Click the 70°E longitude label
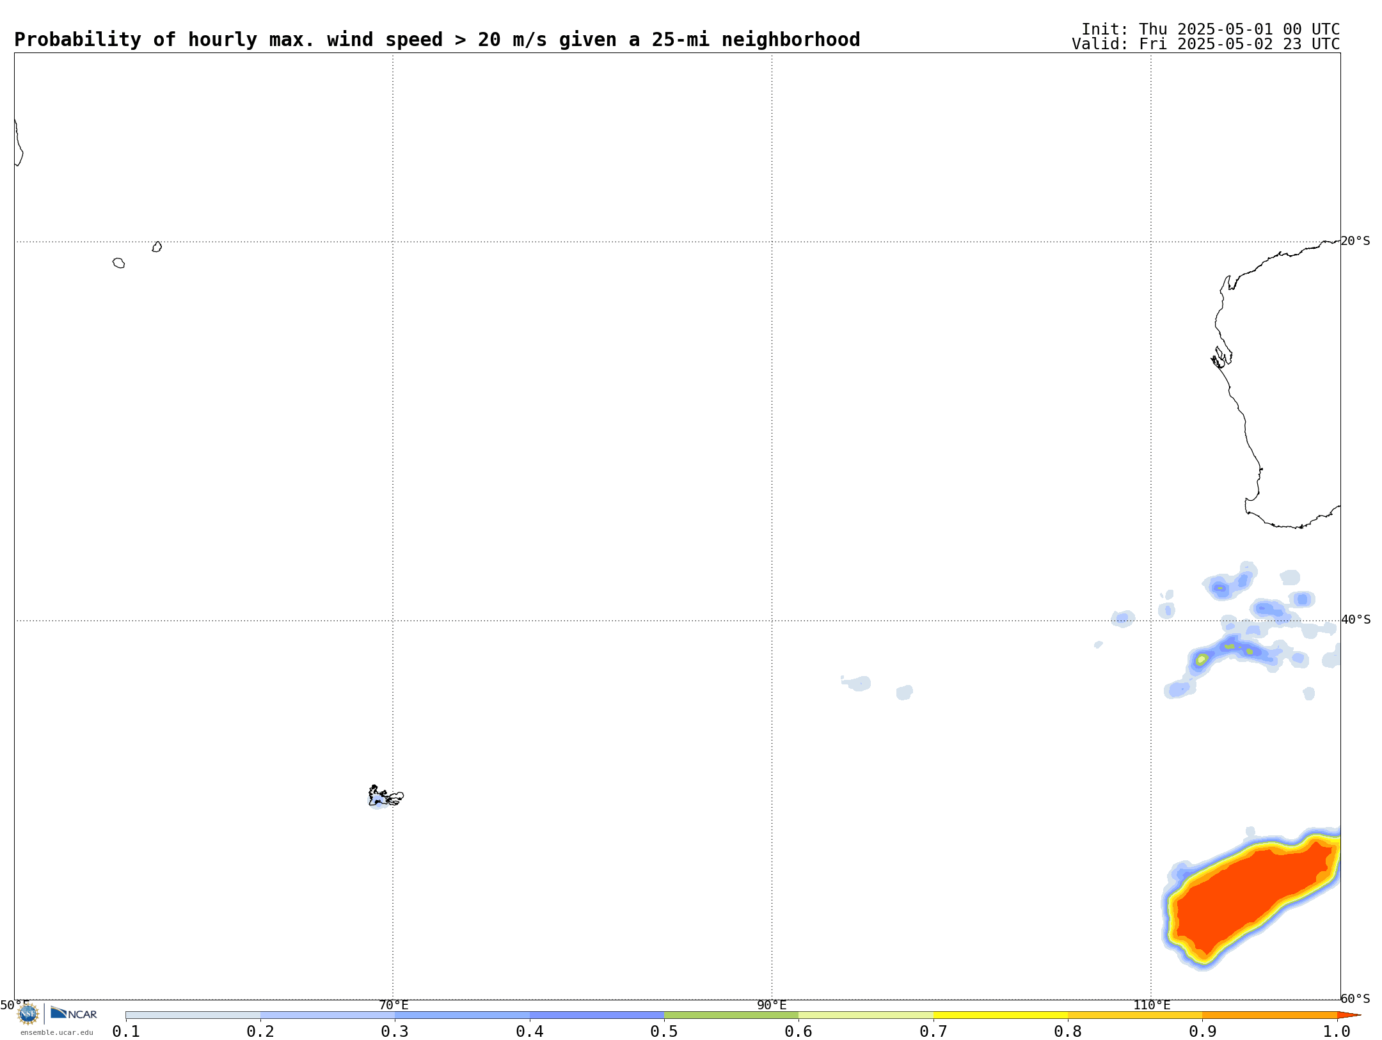The height and width of the screenshot is (1040, 1382). tap(393, 1005)
